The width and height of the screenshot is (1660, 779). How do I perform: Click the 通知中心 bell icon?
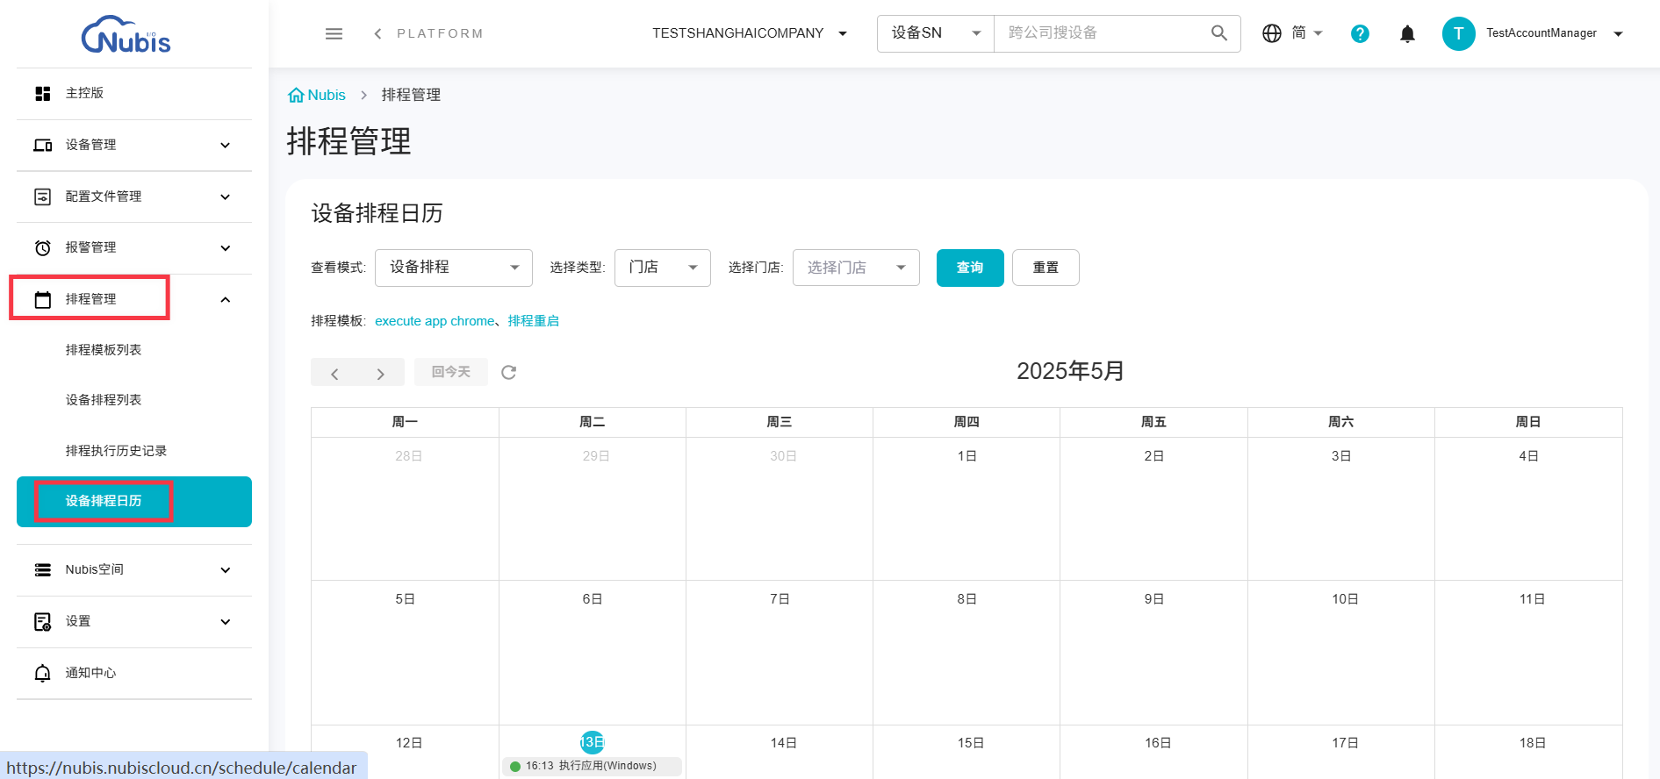pos(42,673)
